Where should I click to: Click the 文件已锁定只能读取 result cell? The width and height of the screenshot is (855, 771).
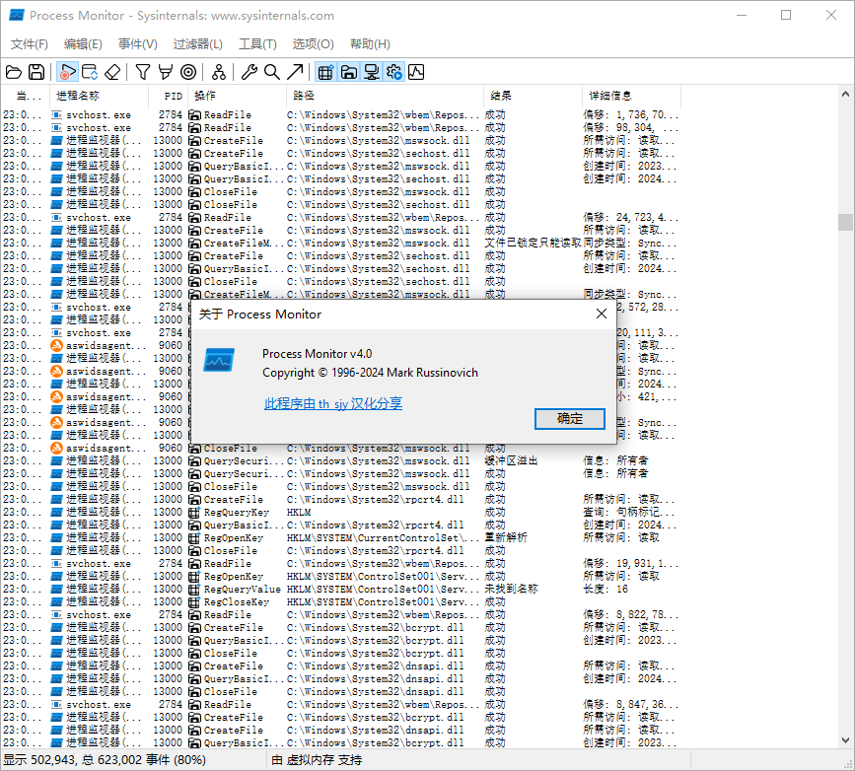(x=533, y=244)
